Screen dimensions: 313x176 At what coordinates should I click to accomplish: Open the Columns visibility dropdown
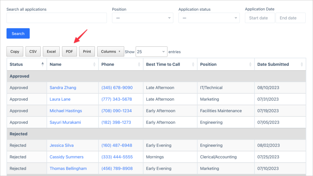(111, 52)
